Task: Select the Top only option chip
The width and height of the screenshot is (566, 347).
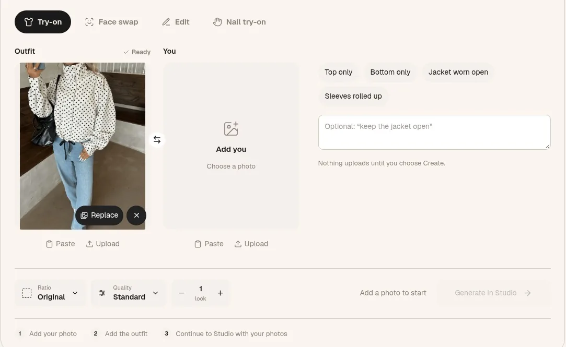Action: [338, 72]
